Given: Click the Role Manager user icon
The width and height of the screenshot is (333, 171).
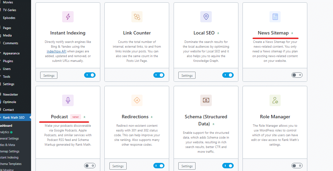Looking at the screenshot, I should (275, 100).
